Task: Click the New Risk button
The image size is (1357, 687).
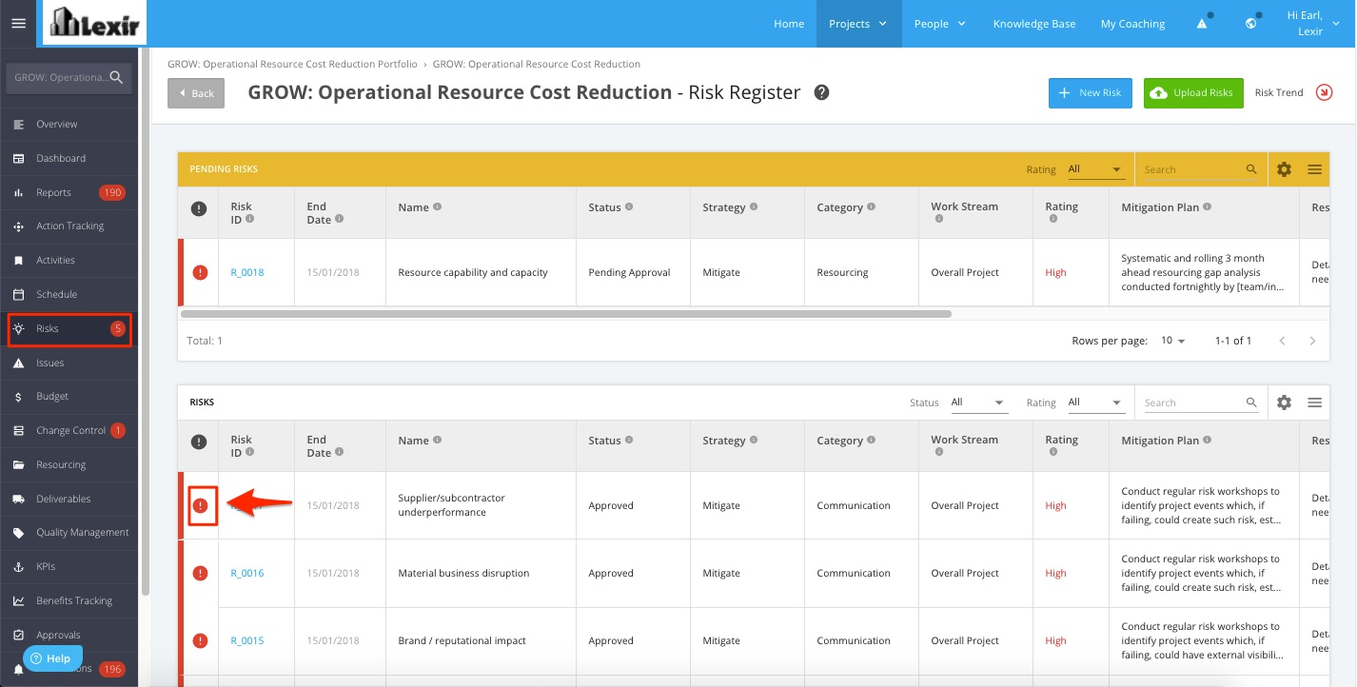Action: tap(1091, 93)
